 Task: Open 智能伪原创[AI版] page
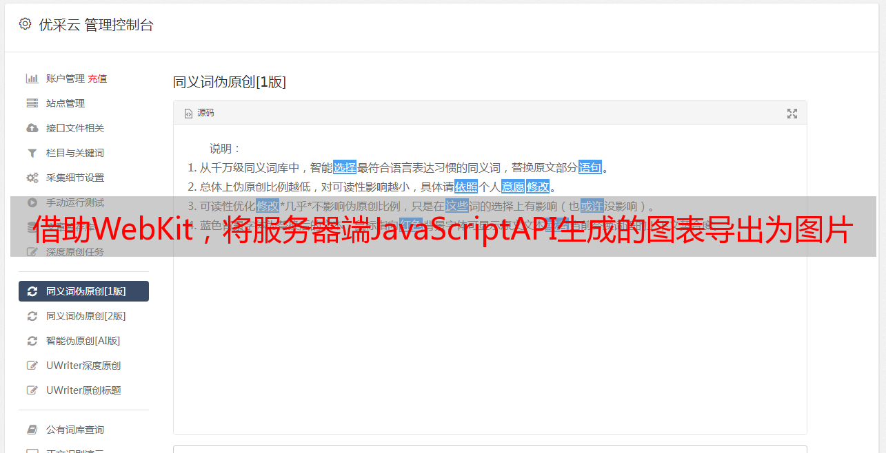83,341
